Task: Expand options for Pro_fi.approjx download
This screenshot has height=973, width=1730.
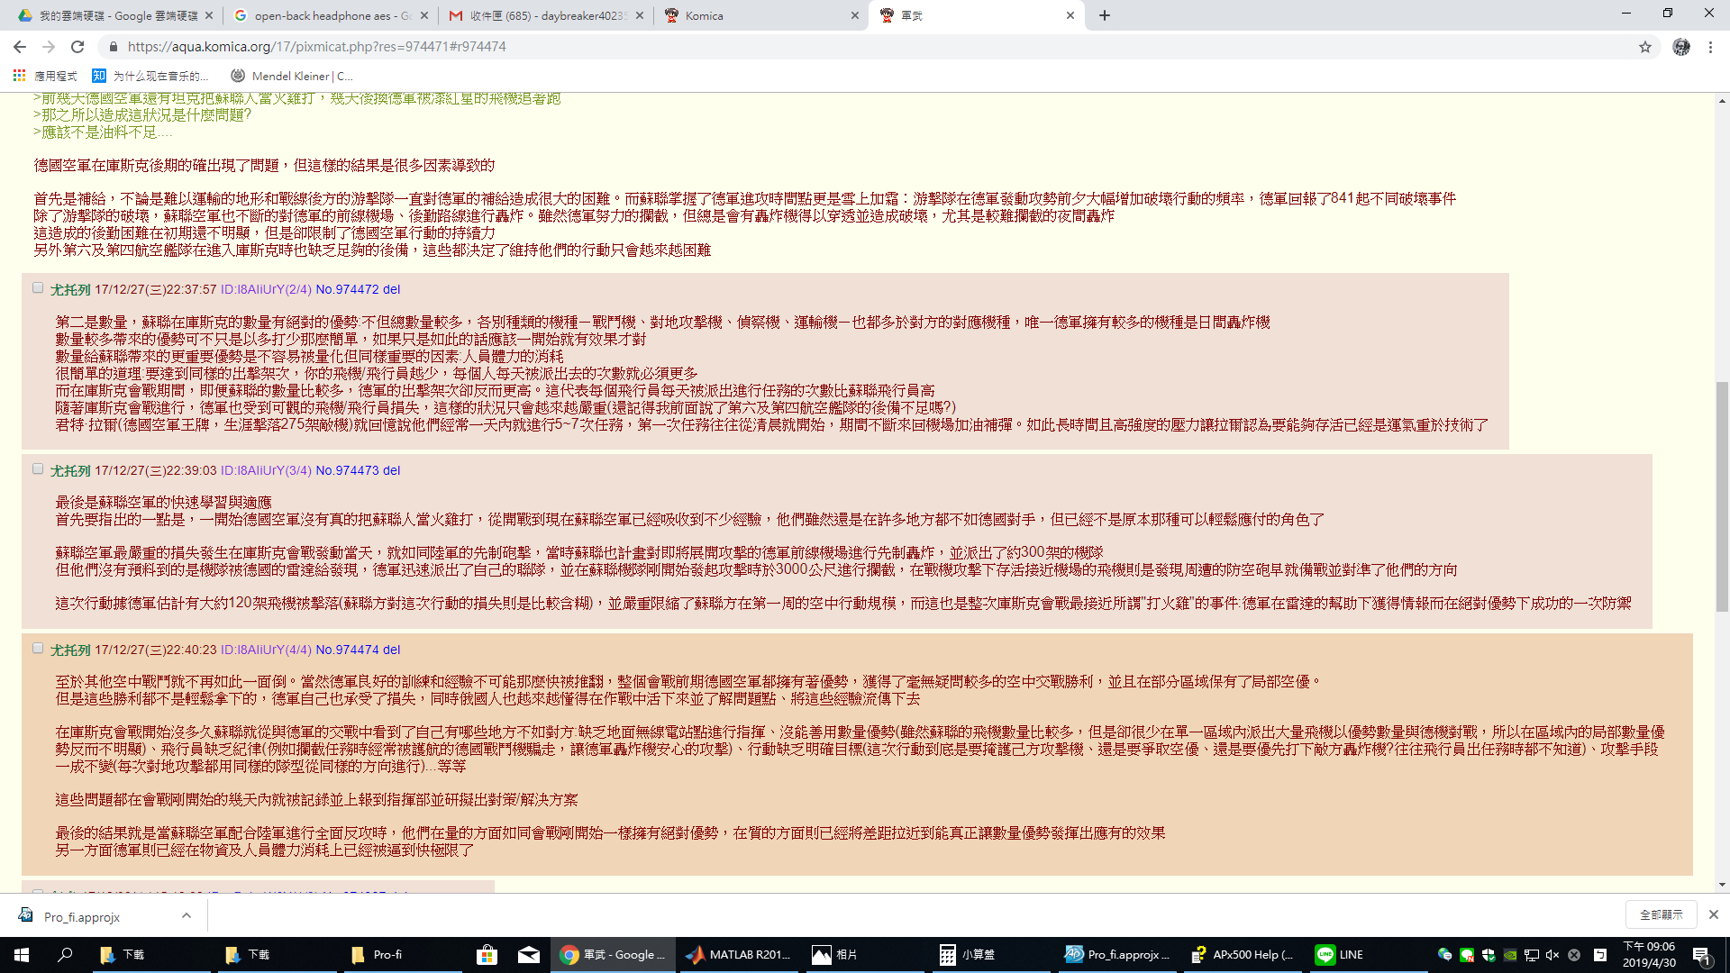Action: point(187,915)
